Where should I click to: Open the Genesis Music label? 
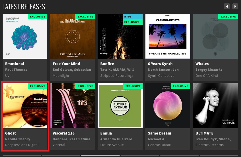pos(159,145)
